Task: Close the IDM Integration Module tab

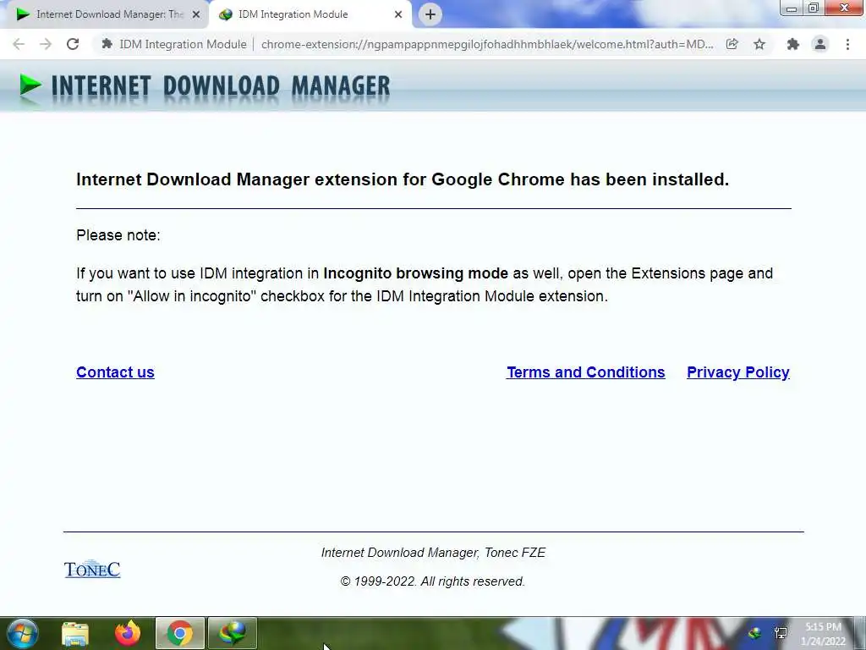Action: [x=398, y=15]
